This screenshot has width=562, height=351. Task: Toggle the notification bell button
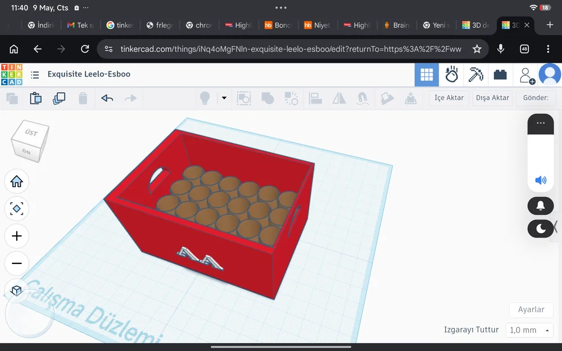pos(541,206)
